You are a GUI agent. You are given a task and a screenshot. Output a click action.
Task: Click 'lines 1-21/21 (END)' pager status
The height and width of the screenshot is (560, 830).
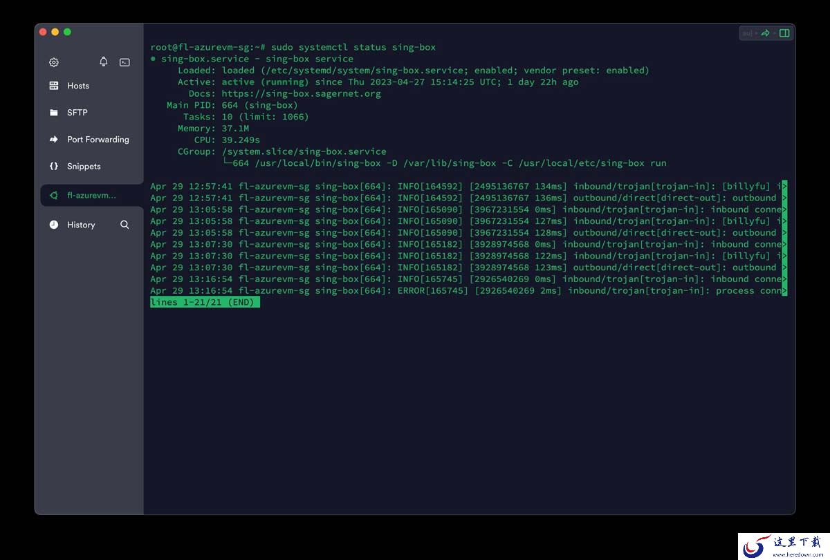(205, 302)
